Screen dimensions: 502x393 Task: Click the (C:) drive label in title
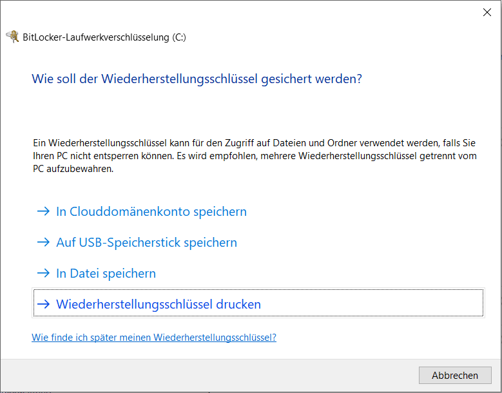click(179, 37)
